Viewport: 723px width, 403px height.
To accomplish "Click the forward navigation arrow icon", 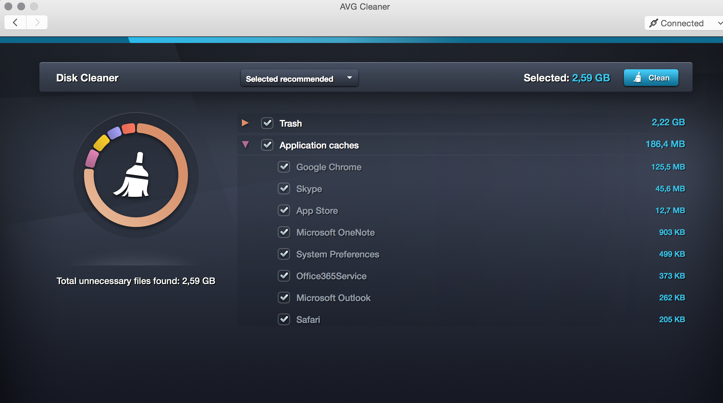I will 37,22.
